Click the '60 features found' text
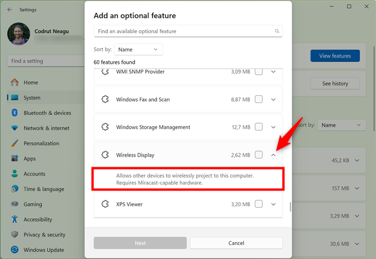The width and height of the screenshot is (376, 259). pyautogui.click(x=114, y=62)
